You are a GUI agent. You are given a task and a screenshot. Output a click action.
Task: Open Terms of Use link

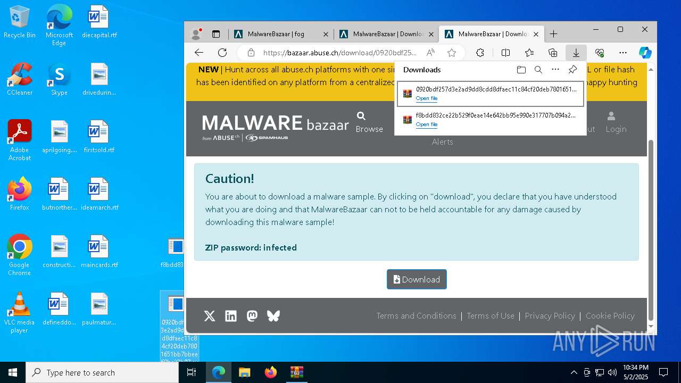[491, 315]
